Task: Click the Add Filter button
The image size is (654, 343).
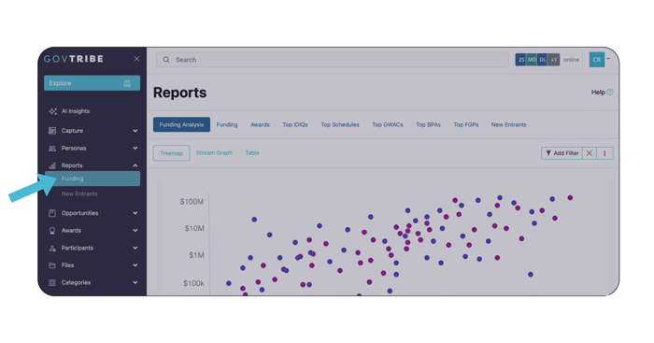Action: [562, 153]
